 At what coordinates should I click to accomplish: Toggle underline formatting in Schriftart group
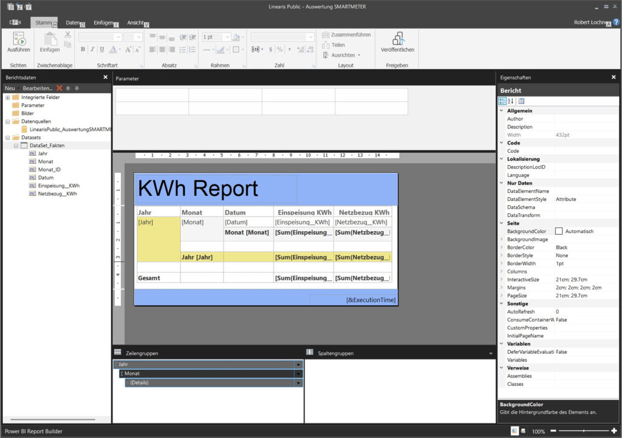pyautogui.click(x=101, y=50)
